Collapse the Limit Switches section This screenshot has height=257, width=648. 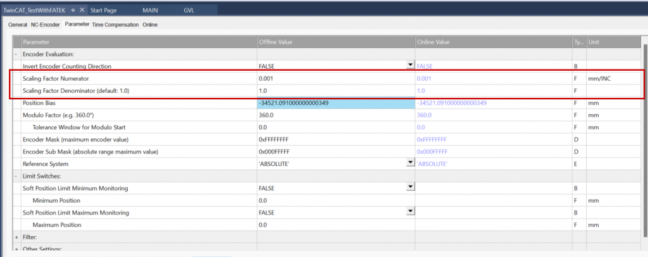16,176
